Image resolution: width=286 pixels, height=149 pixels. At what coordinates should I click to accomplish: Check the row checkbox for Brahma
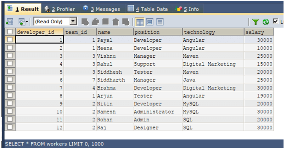10,87
